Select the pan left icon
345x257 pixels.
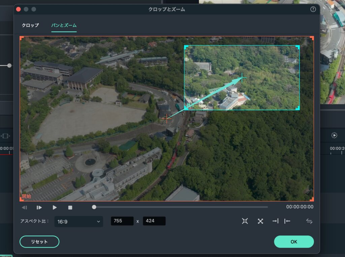point(287,221)
